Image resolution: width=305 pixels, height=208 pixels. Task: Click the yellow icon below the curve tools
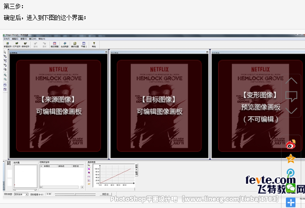(x=89, y=184)
